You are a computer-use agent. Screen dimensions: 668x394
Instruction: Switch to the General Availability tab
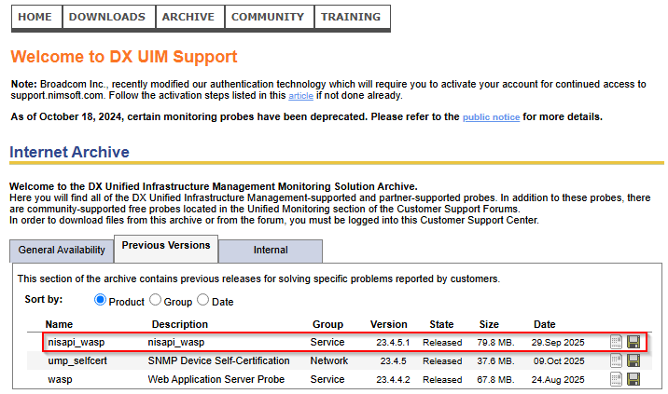[x=62, y=251]
